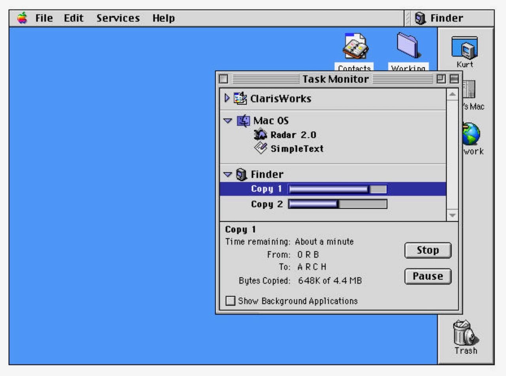Pause the Copy 1 task
The image size is (506, 376).
coord(428,276)
